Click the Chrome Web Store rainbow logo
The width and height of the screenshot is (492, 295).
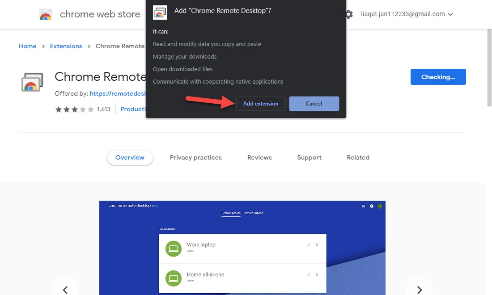click(46, 14)
